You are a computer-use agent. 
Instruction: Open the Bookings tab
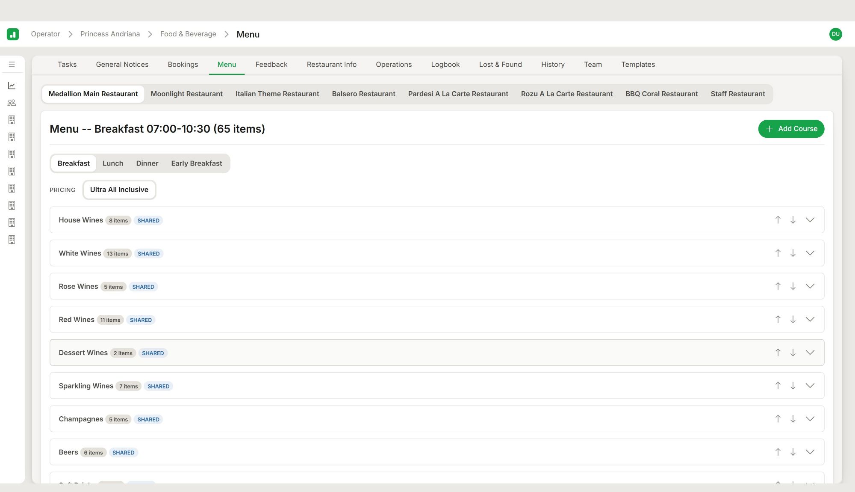(183, 65)
